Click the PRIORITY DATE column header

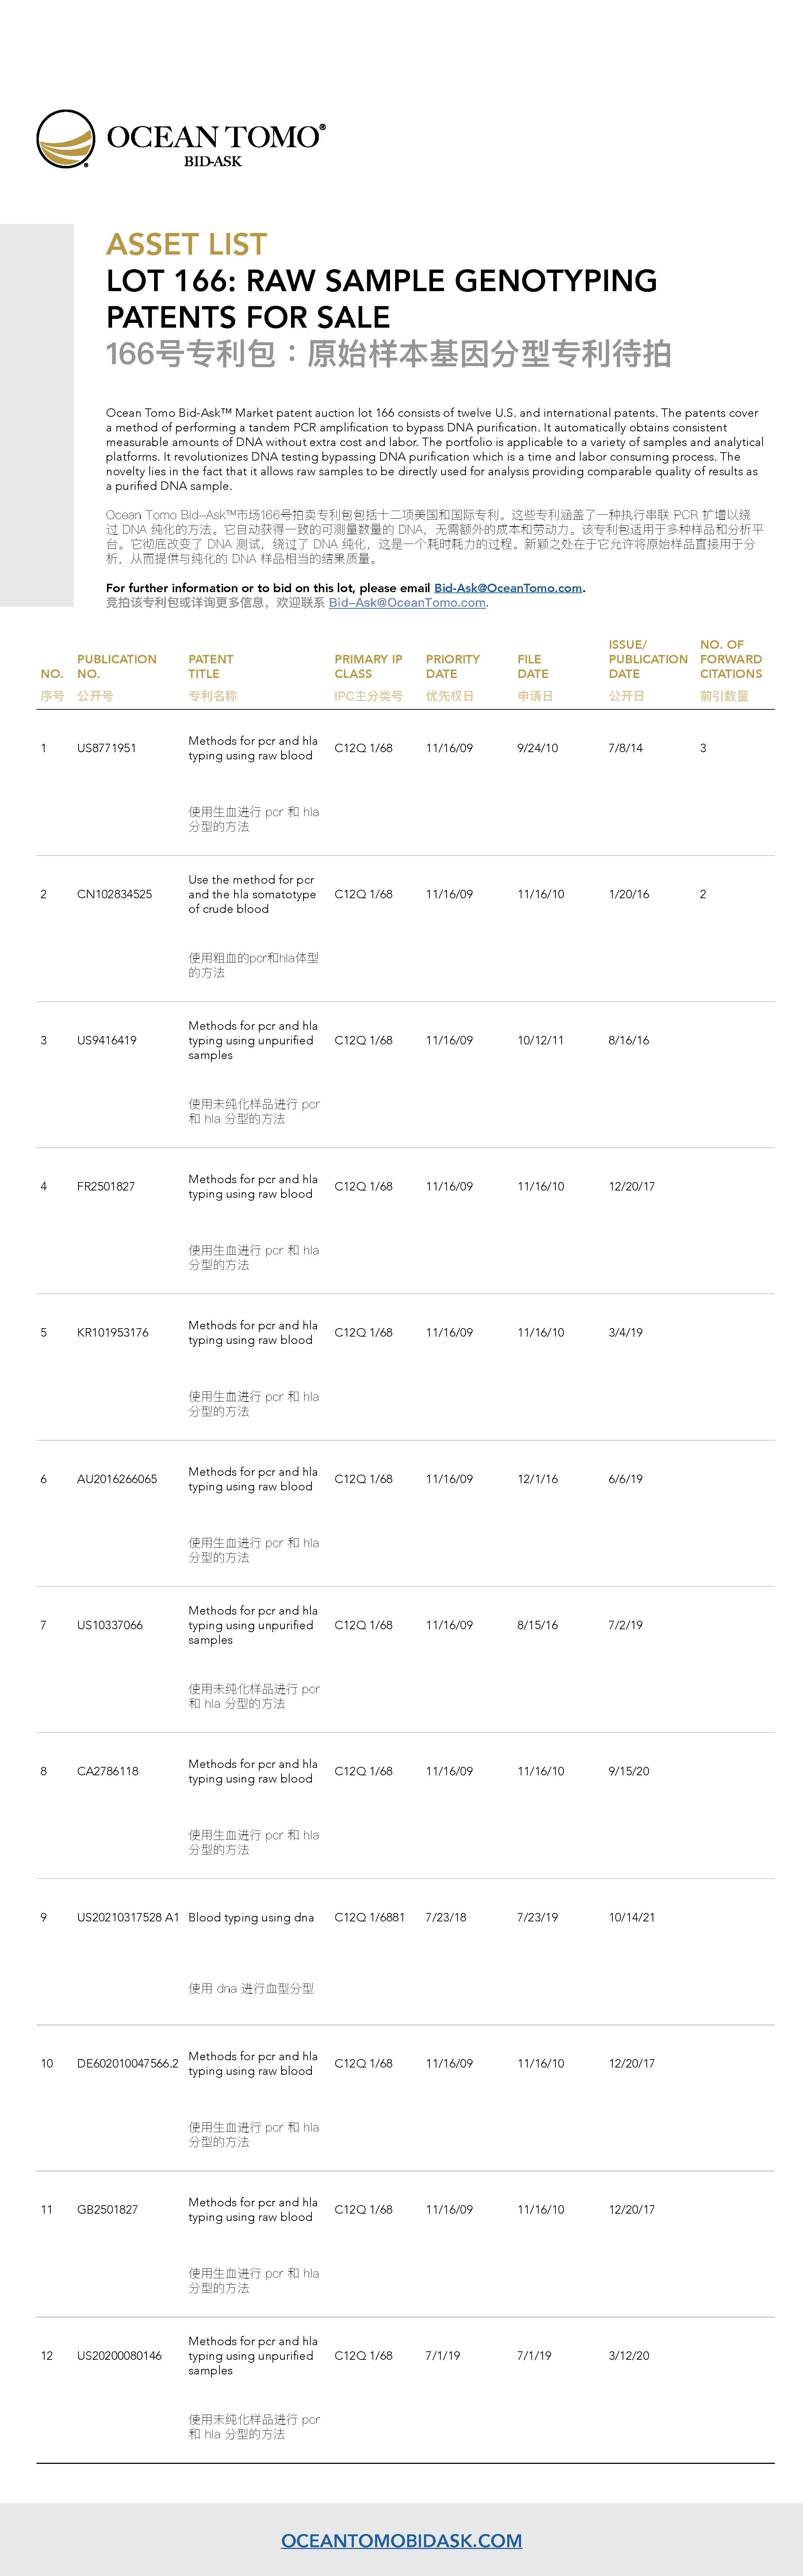point(452,666)
